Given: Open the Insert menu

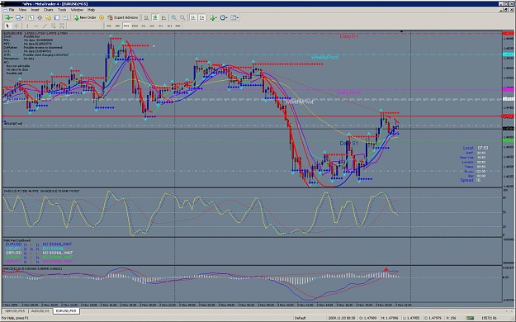Looking at the screenshot, I should click(35, 10).
